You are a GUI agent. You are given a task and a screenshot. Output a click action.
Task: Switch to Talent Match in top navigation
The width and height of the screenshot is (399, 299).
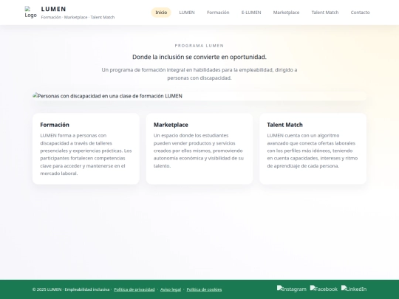pos(325,13)
